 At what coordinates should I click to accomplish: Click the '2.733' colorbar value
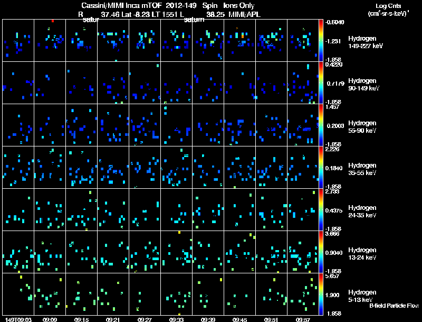coord(332,191)
